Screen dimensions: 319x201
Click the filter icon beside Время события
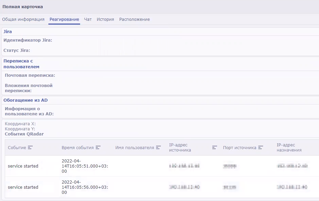click(98, 147)
